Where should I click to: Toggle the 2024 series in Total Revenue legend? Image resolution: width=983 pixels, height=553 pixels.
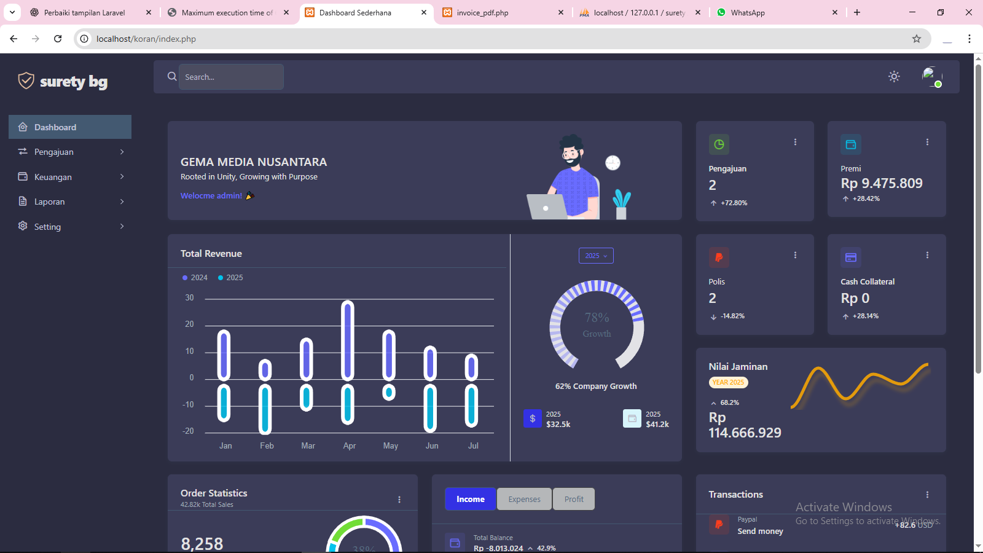(x=194, y=277)
